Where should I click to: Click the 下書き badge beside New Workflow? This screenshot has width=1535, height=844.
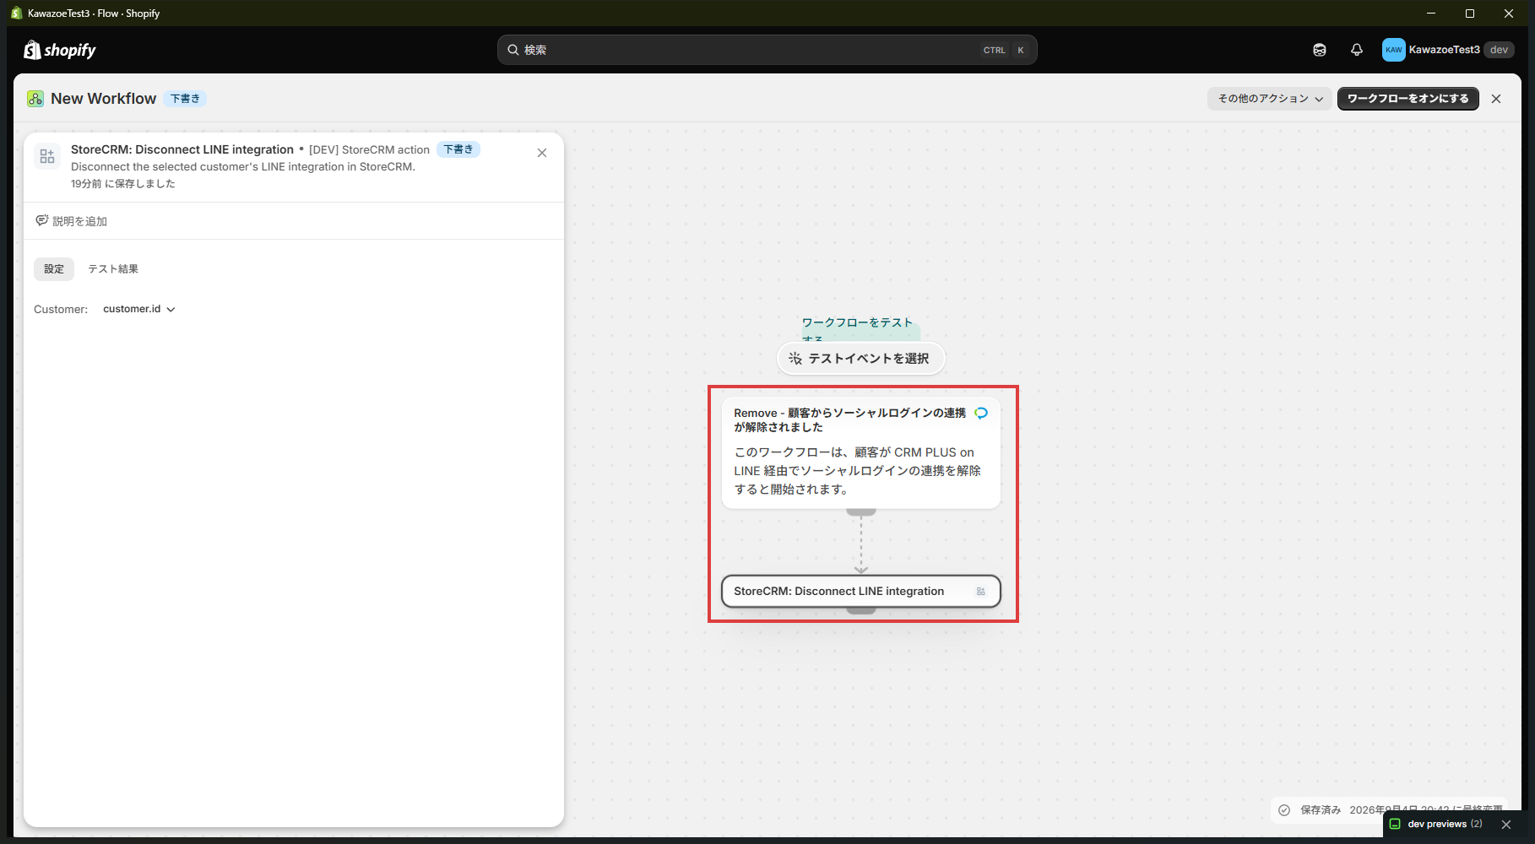tap(185, 99)
